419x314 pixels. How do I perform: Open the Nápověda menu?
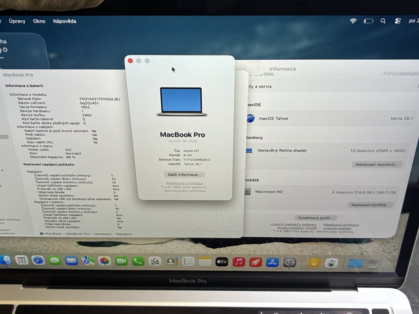click(64, 21)
